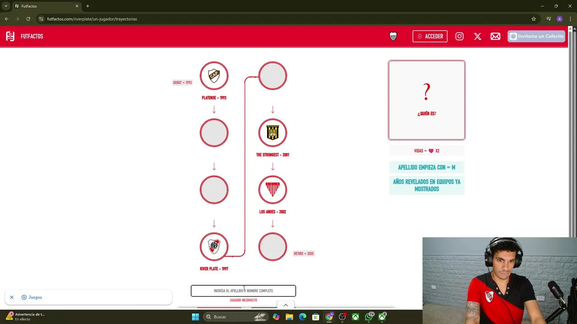Bookmark page with the star icon
Viewport: 577px width, 324px height.
534,19
